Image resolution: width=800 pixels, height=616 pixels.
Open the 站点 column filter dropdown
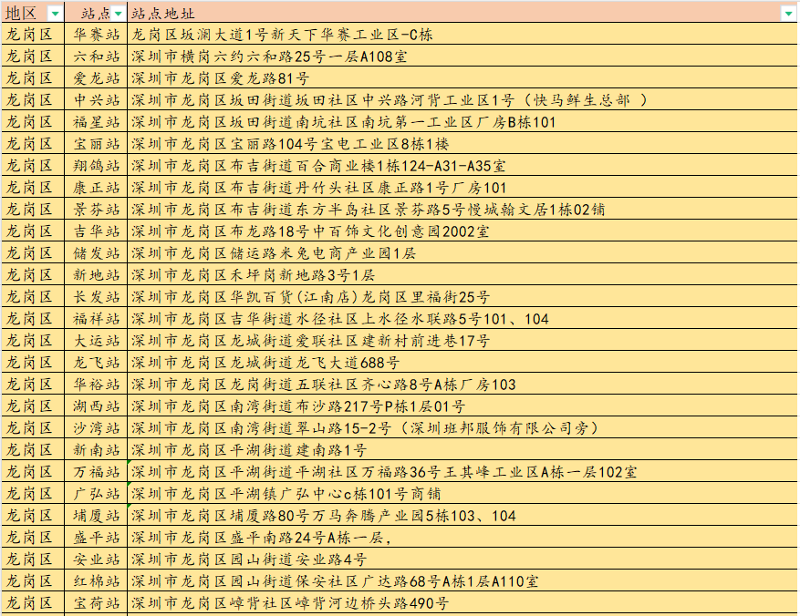point(119,14)
